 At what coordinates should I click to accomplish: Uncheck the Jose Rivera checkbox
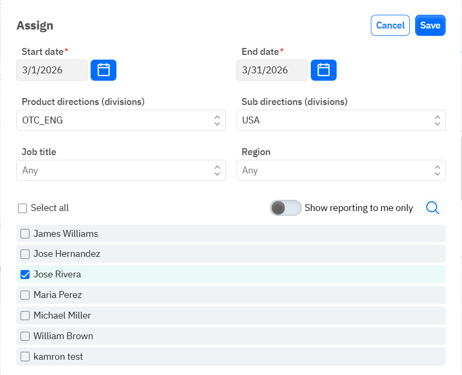coord(25,274)
